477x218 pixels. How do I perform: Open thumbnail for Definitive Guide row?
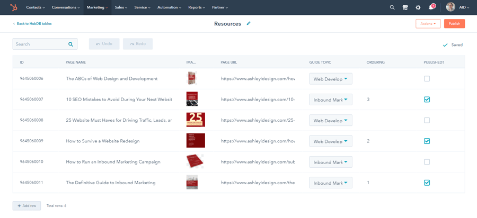coord(192,182)
